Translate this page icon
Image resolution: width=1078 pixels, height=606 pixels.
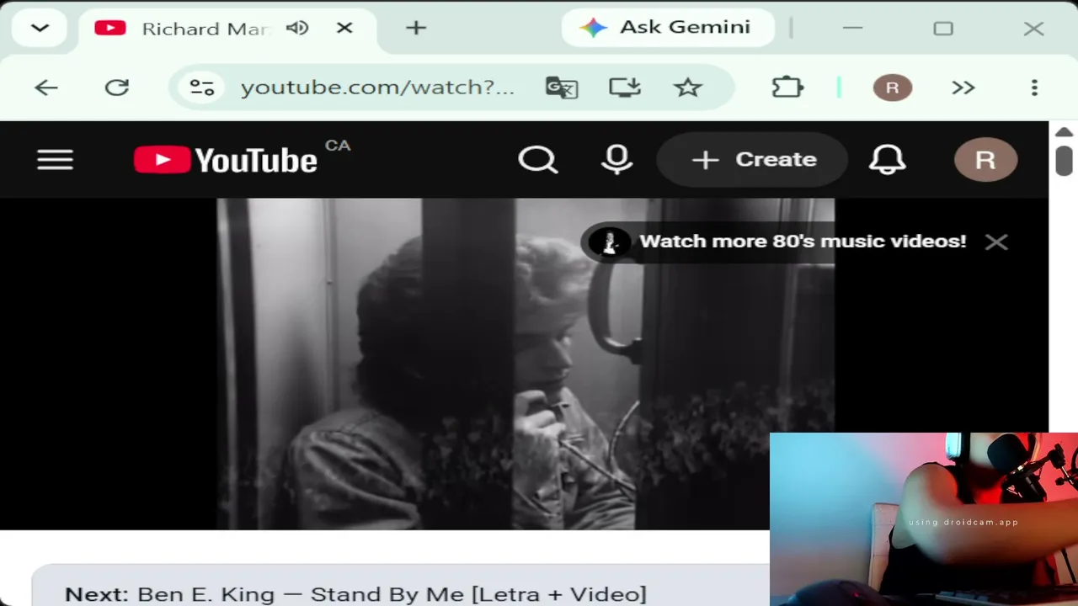pos(562,88)
